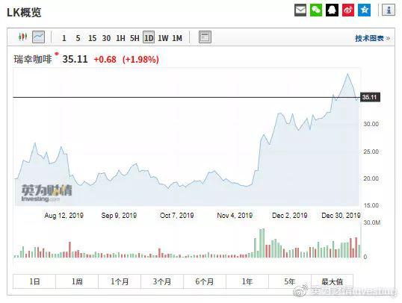Click the Sep 9, 2019 date label

tap(119, 216)
